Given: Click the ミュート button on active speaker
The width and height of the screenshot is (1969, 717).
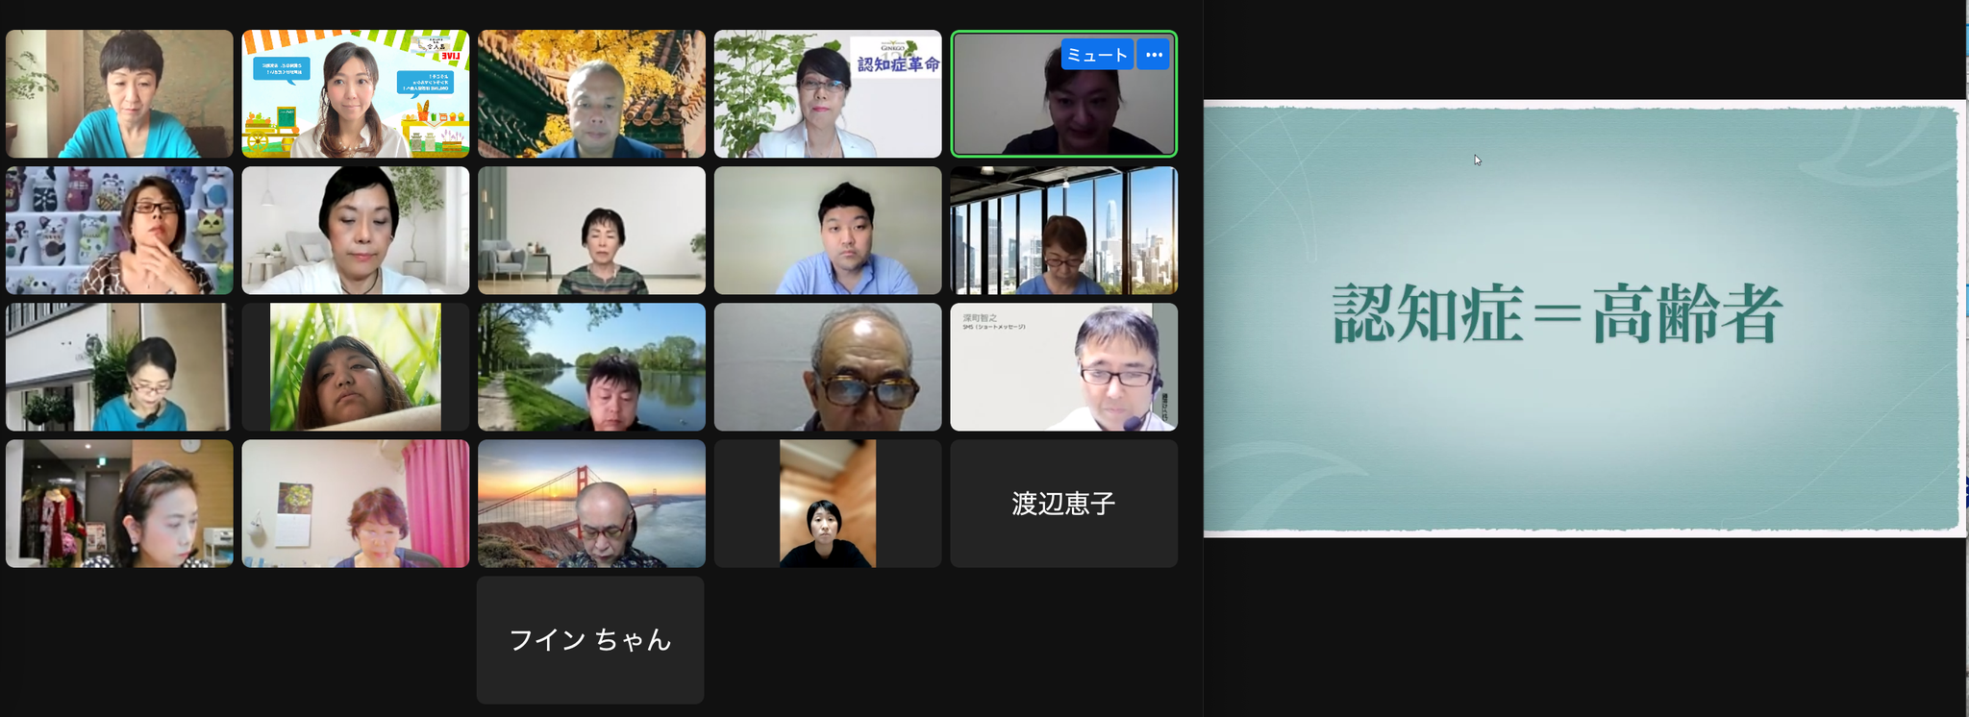Looking at the screenshot, I should tap(1097, 55).
